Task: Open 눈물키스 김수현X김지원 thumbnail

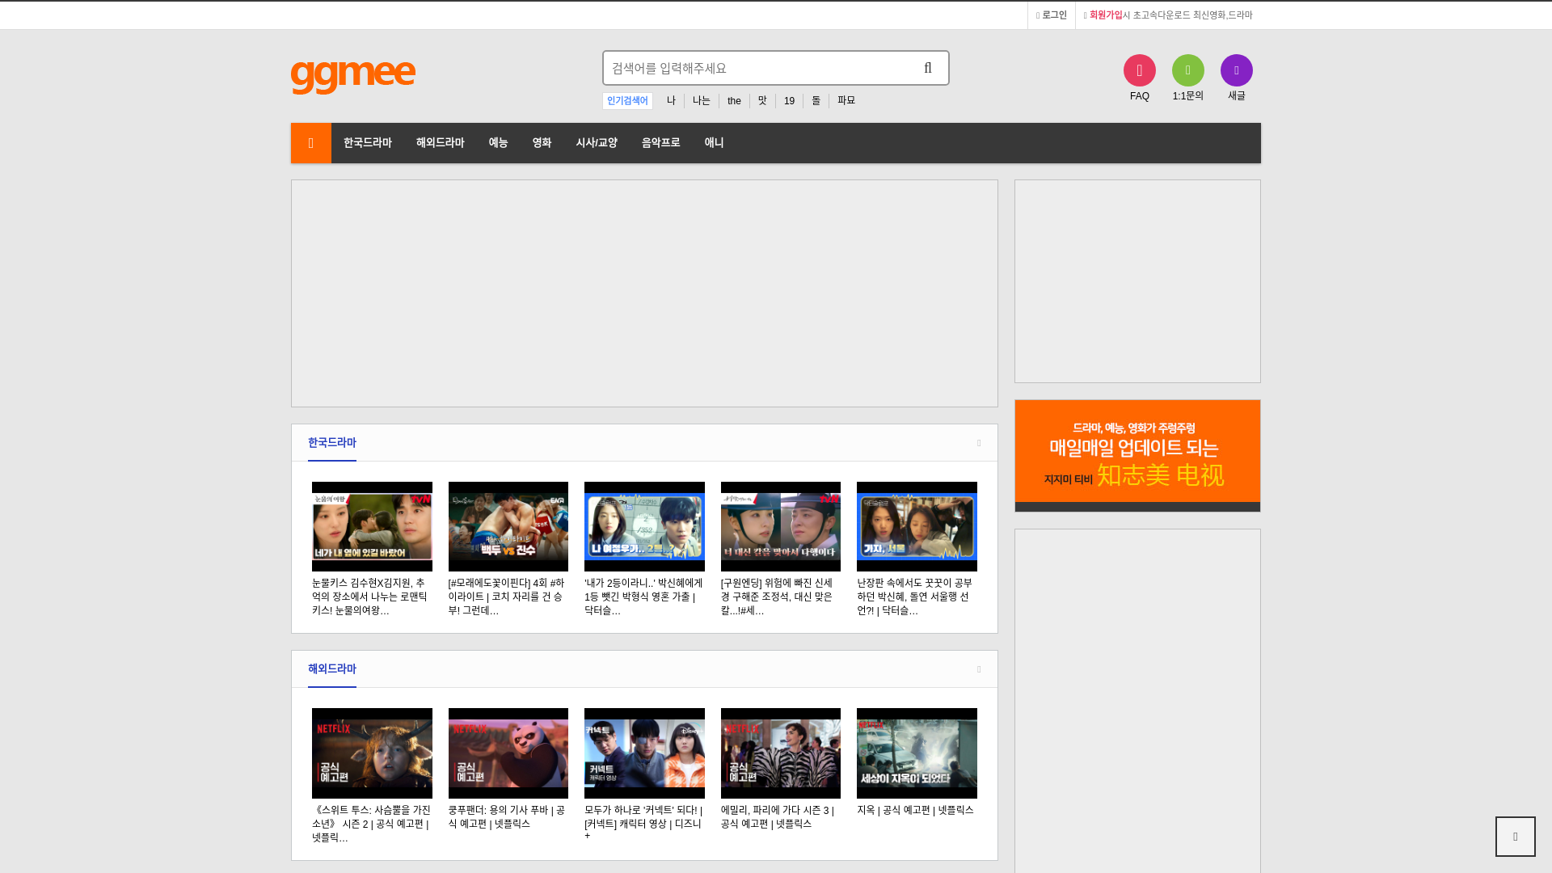Action: (372, 527)
